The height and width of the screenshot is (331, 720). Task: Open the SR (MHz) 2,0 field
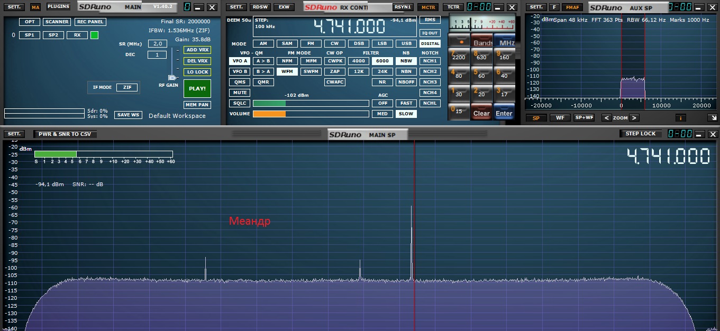tap(157, 44)
